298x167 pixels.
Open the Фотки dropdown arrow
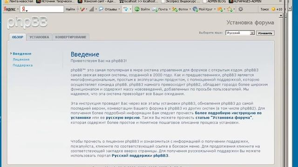coord(190,9)
